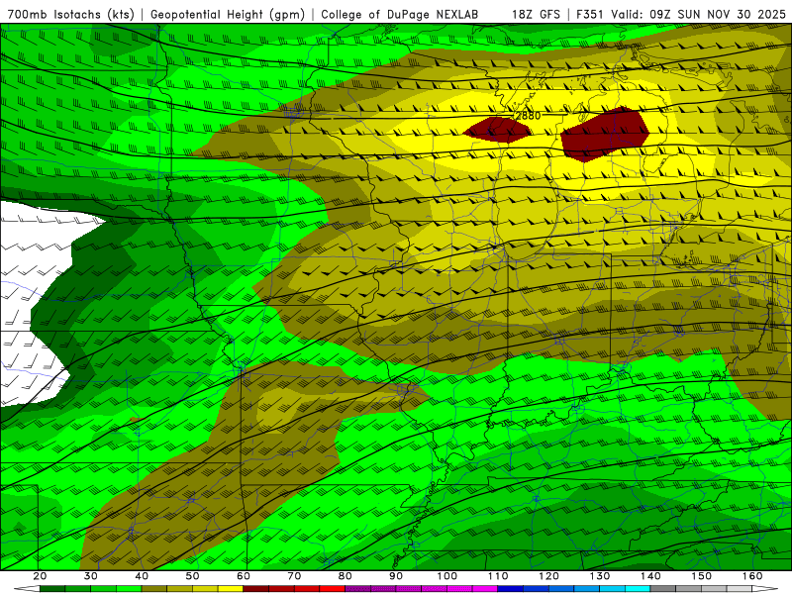Viewport: 792px width, 594px height.
Task: Click the legend value 70
Action: (x=294, y=576)
